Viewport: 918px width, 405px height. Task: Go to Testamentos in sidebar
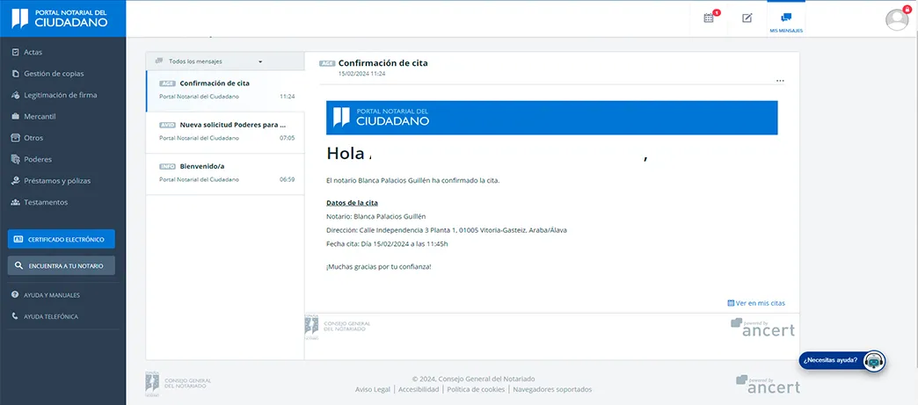tap(46, 202)
